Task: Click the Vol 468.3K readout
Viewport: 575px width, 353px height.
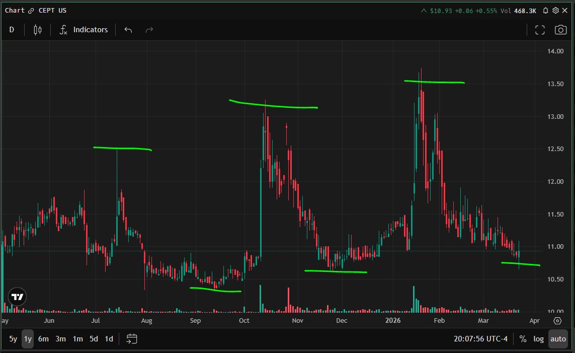Action: click(519, 11)
